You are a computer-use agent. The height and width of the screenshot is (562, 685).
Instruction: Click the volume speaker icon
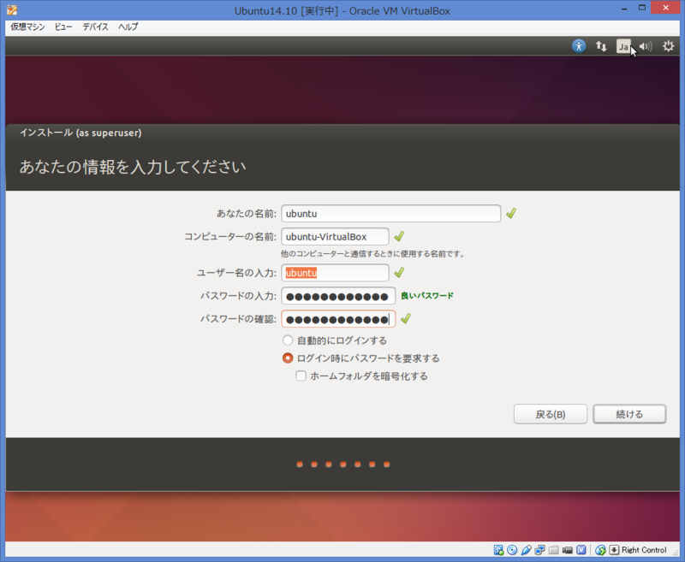[646, 46]
